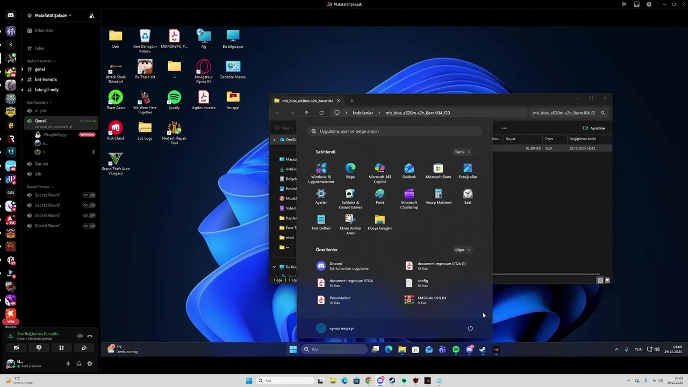Toggle Ayrıntılar details pane in Explorer
This screenshot has height=387, width=688.
(594, 128)
